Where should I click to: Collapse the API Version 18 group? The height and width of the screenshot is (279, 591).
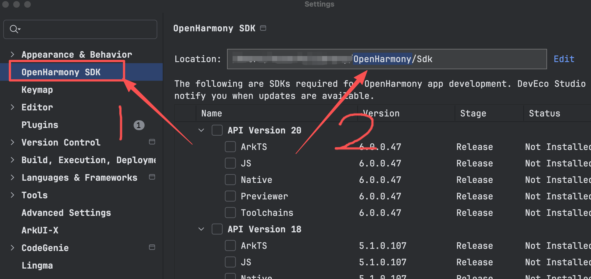pos(201,229)
